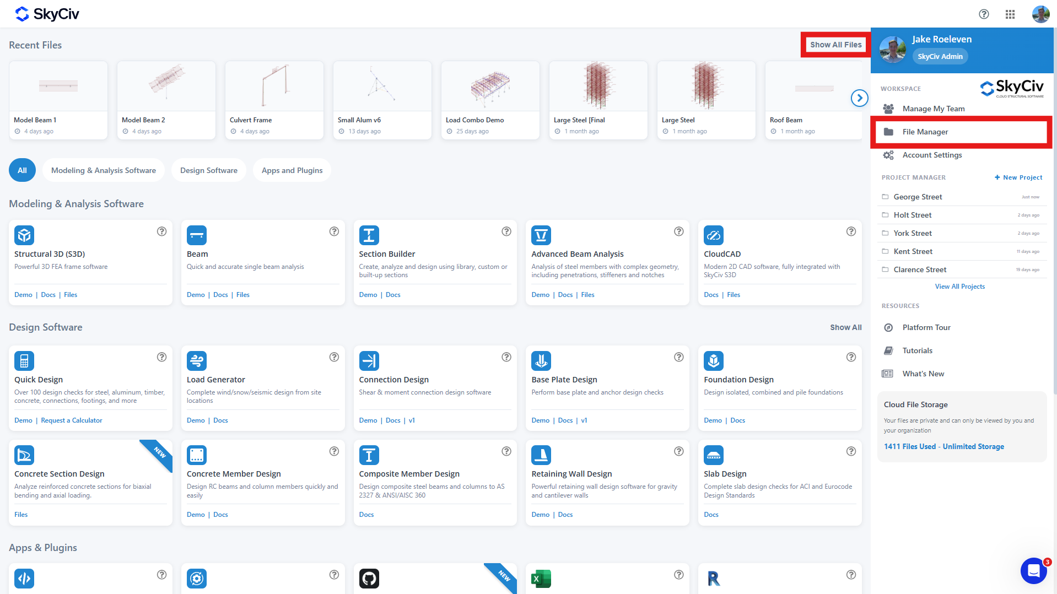Filter by Design Software tab
This screenshot has width=1057, height=594.
(x=209, y=170)
